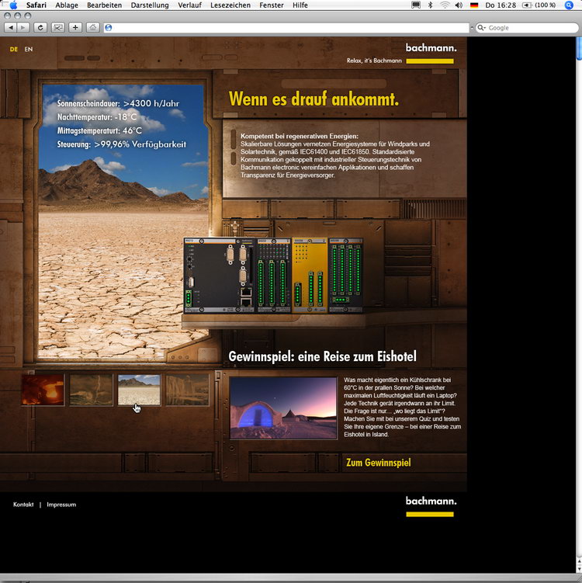
Task: Click the plus add bookmark button
Action: coord(75,27)
